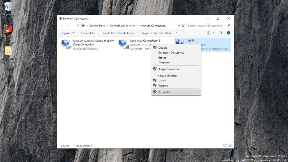Viewport: 288px width, 162px height.
Task: Uncheck the Wi-Fi item checkbox
Action: click(177, 41)
